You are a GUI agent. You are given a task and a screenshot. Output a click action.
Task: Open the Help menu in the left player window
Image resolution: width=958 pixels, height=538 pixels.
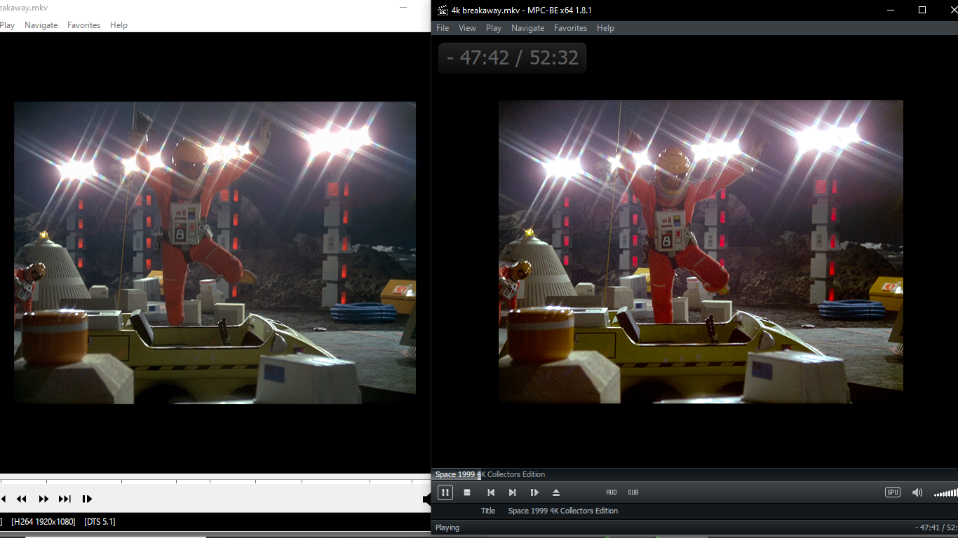(x=119, y=25)
